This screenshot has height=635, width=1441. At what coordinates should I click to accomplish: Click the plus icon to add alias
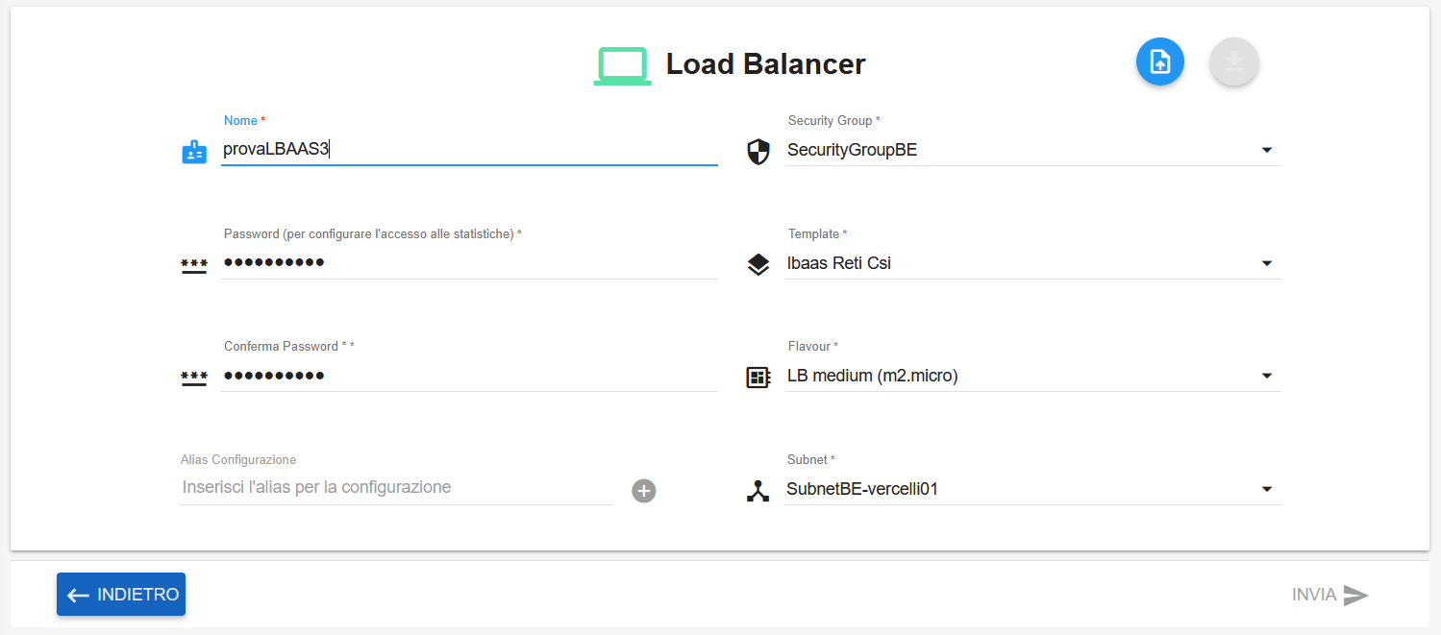[x=644, y=491]
